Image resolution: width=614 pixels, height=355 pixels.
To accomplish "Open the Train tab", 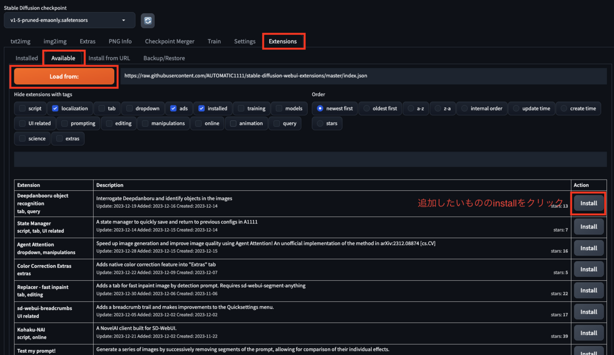I will coord(214,41).
